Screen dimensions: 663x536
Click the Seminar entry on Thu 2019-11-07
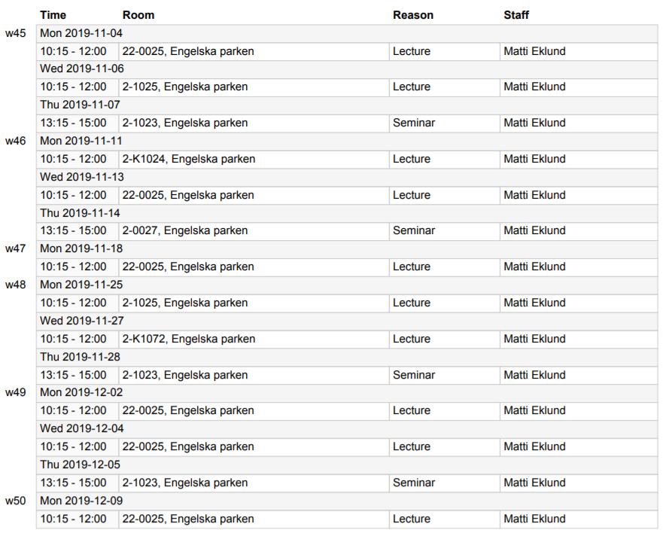(414, 123)
